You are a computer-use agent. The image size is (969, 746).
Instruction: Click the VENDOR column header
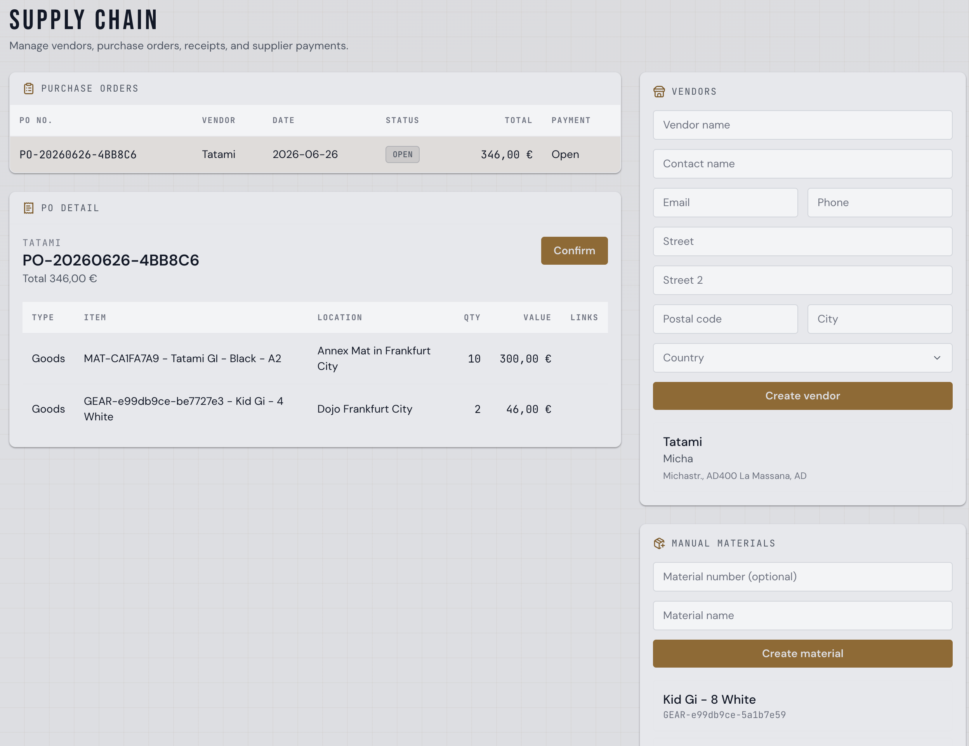219,120
